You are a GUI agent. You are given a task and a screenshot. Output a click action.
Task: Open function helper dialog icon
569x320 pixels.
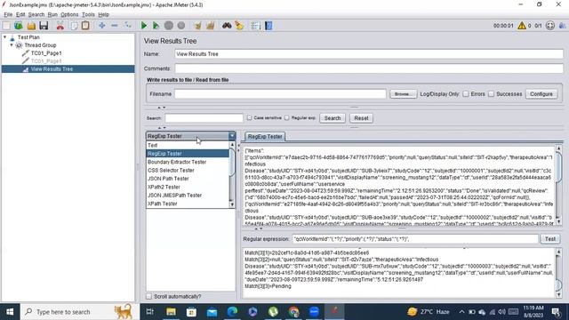point(256,26)
